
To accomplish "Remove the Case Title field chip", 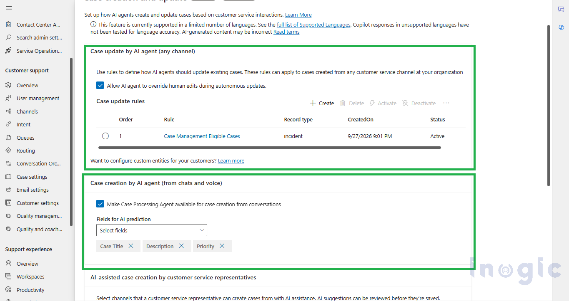I will [x=131, y=246].
